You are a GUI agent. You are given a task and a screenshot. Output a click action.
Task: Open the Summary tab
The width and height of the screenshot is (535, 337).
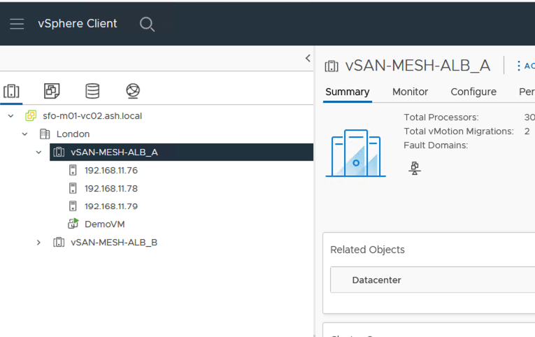point(348,92)
